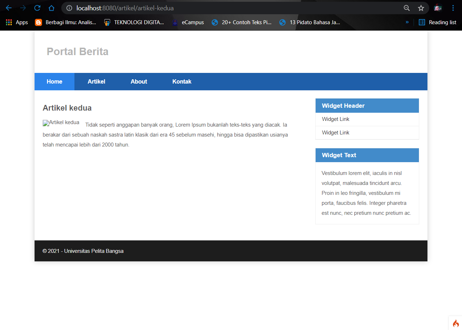Image resolution: width=462 pixels, height=330 pixels.
Task: Click the back navigation arrow
Action: point(9,8)
